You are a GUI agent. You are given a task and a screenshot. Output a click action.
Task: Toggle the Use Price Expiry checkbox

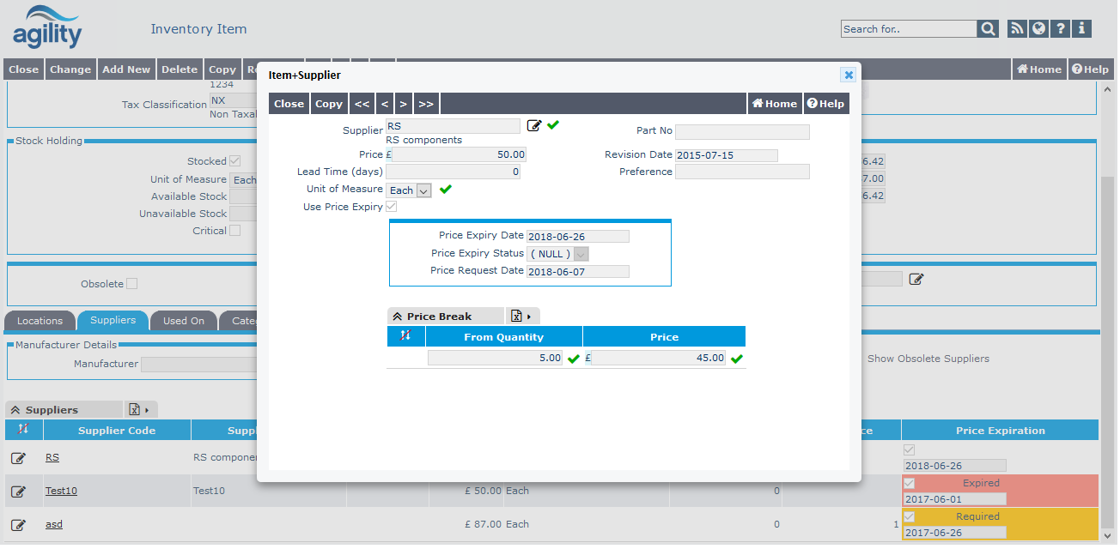pyautogui.click(x=392, y=207)
